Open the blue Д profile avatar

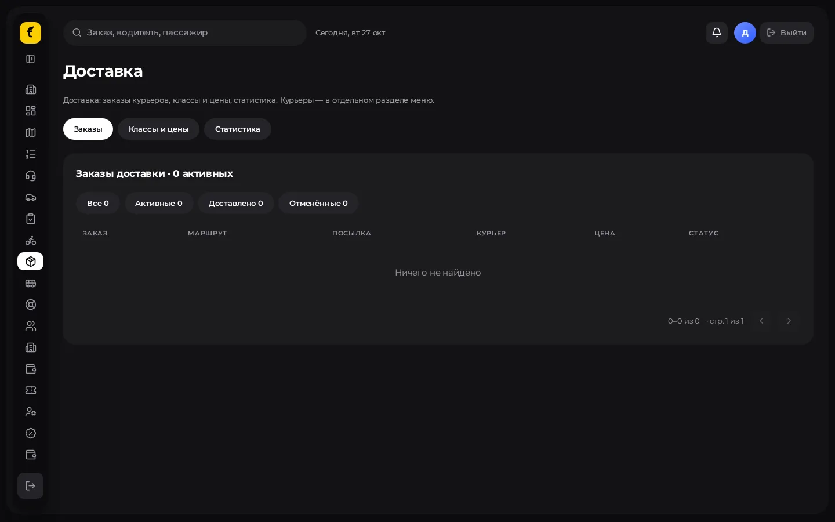point(745,32)
